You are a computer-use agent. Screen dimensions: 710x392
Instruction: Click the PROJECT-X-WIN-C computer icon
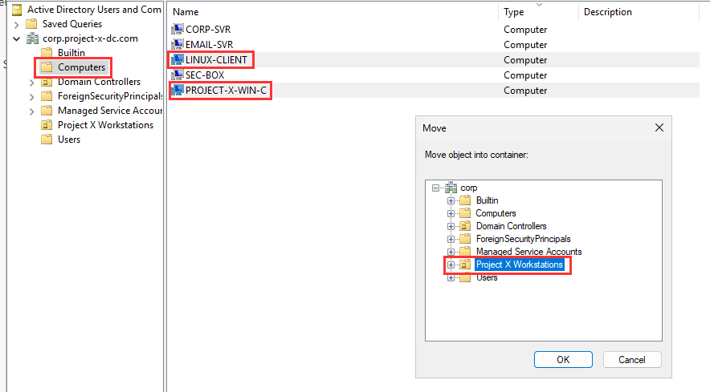pyautogui.click(x=177, y=91)
